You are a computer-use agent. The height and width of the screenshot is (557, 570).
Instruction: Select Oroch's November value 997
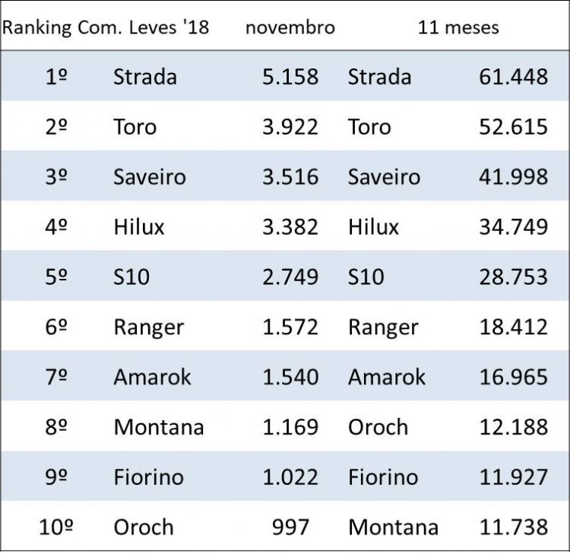pyautogui.click(x=297, y=527)
